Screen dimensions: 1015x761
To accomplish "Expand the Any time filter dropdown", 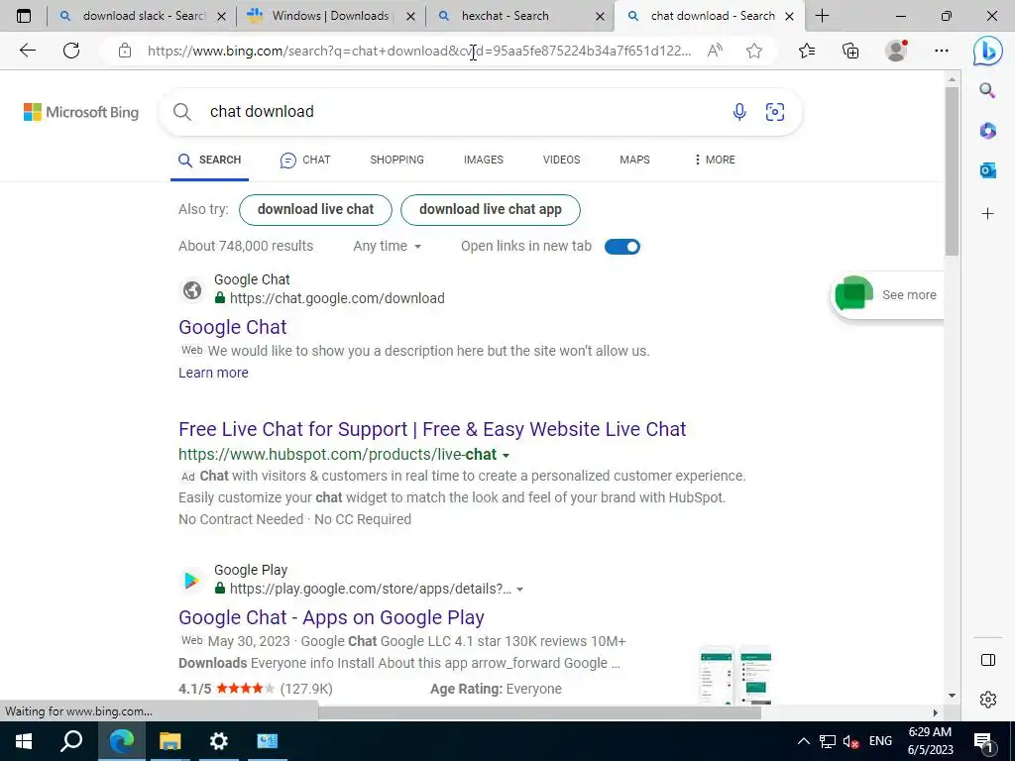I will point(388,247).
